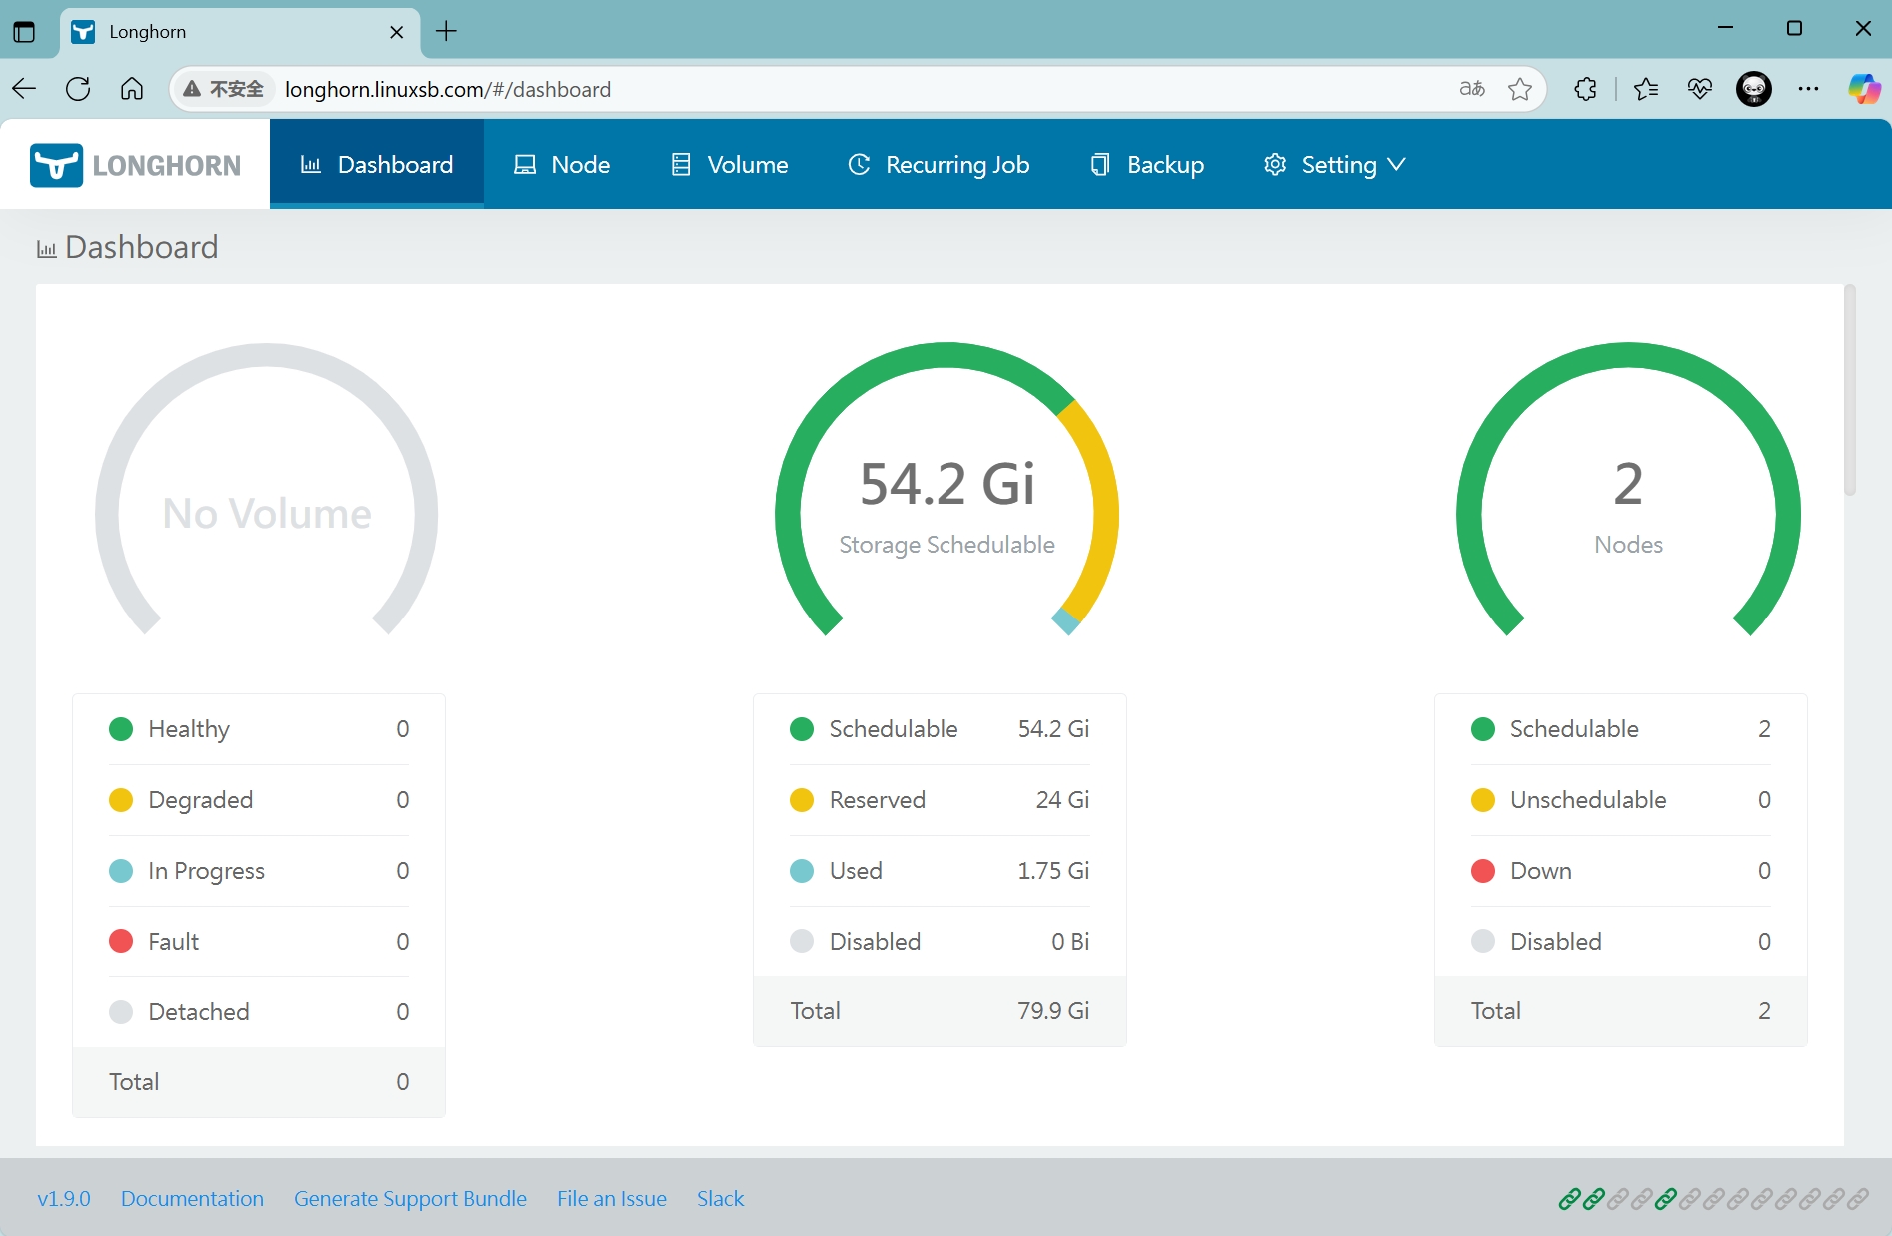This screenshot has height=1236, width=1892.
Task: Go to the Node tab
Action: 562,165
